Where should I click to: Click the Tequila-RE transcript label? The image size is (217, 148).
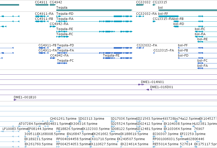pos(65,29)
